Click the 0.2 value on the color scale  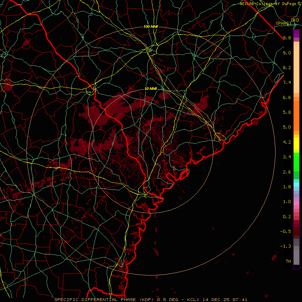(x=287, y=216)
